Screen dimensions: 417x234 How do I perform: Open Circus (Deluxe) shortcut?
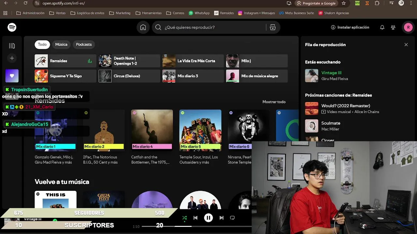tap(129, 76)
